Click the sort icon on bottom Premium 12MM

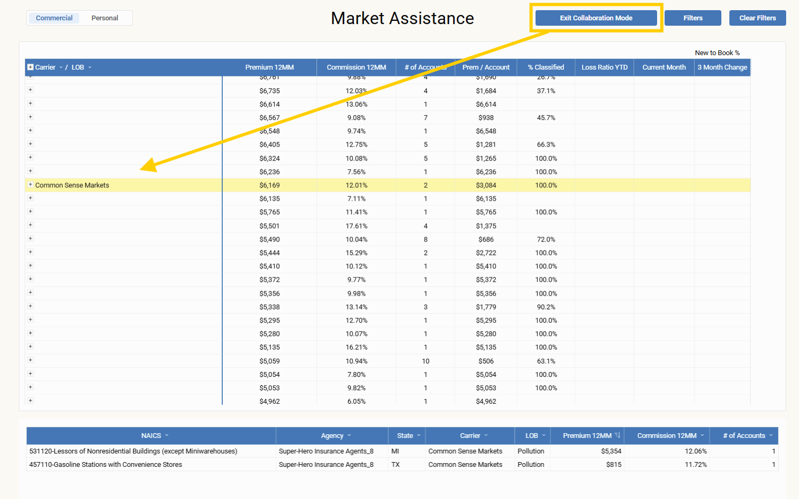(x=617, y=435)
